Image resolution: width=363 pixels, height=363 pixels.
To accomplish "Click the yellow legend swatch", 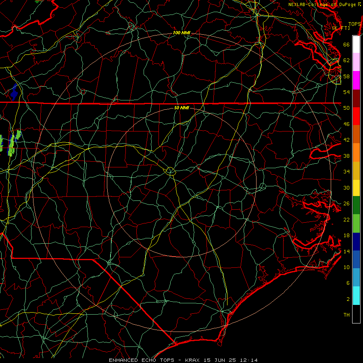I will point(356,188).
